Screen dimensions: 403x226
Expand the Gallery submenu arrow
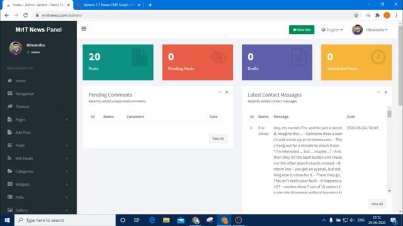[67, 210]
